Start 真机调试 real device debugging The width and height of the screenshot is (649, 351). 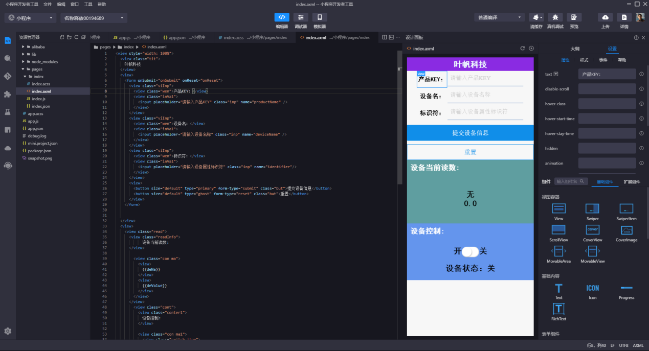(555, 17)
